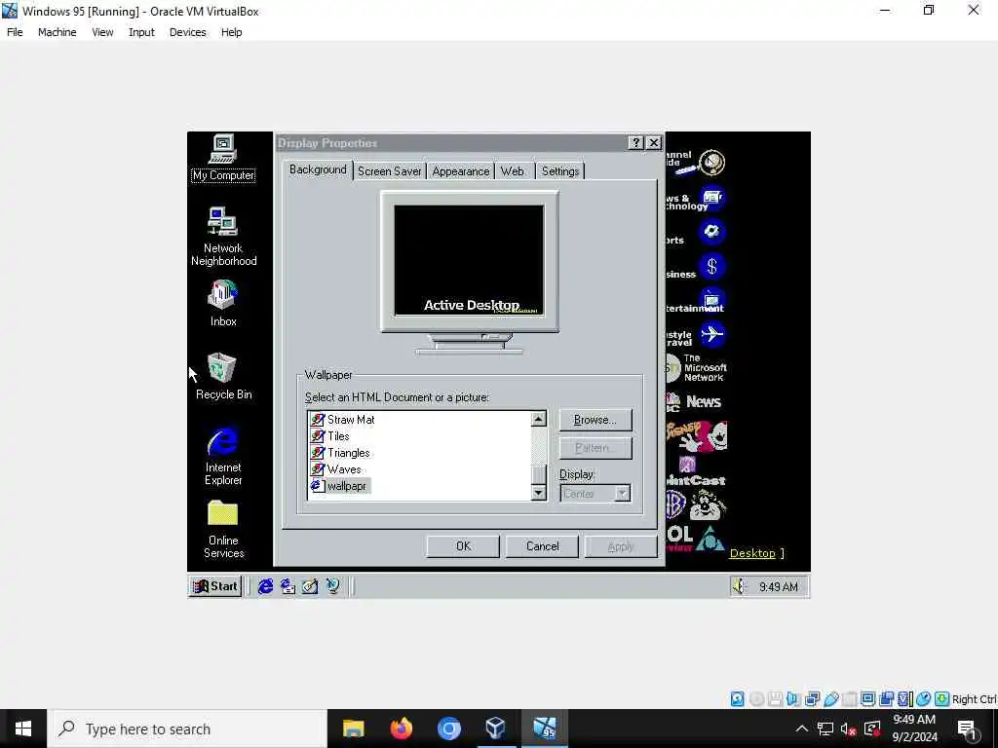Open the AOL Preview channel
998x748 pixels.
click(x=695, y=539)
